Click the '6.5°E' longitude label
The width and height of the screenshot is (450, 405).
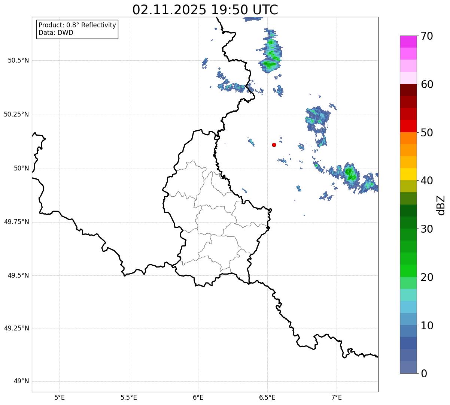tap(267, 397)
